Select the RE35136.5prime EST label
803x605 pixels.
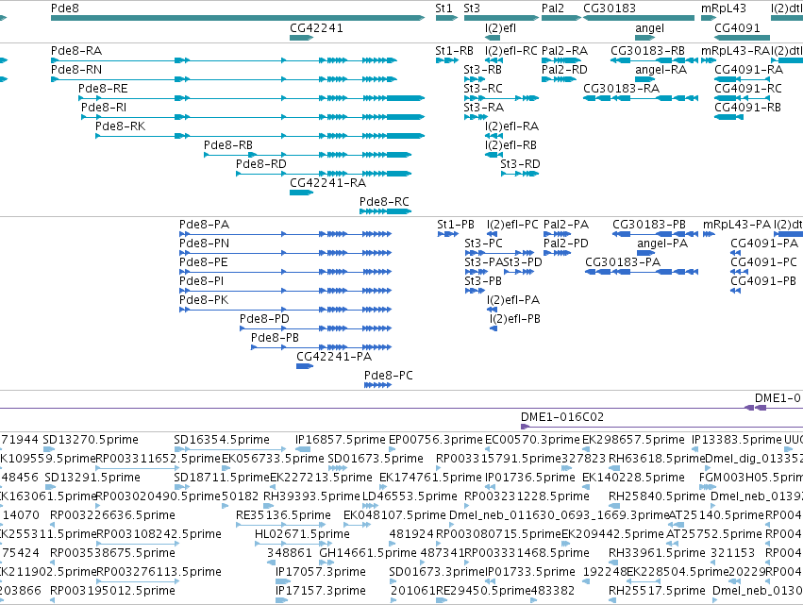pyautogui.click(x=284, y=515)
